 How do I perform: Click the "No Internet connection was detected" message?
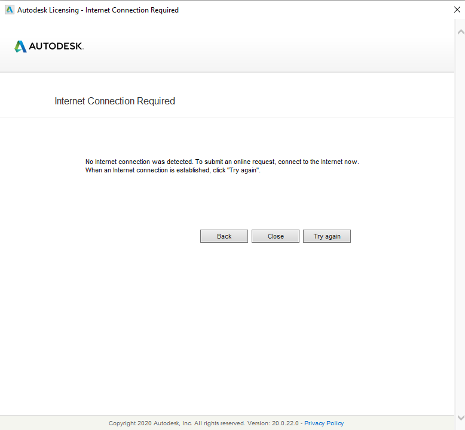222,162
